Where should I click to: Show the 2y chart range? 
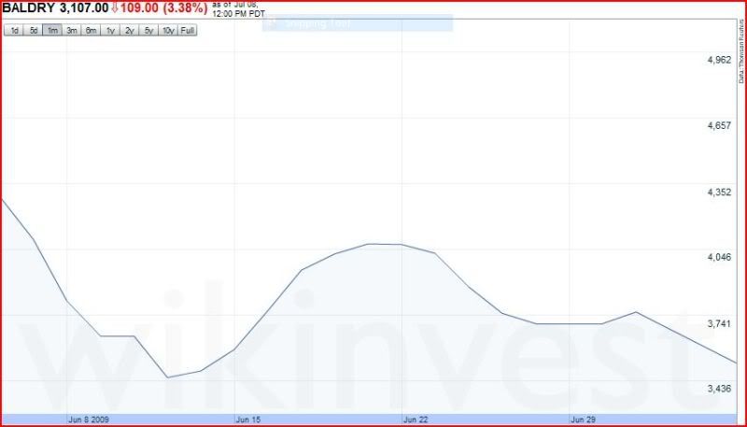pos(129,31)
